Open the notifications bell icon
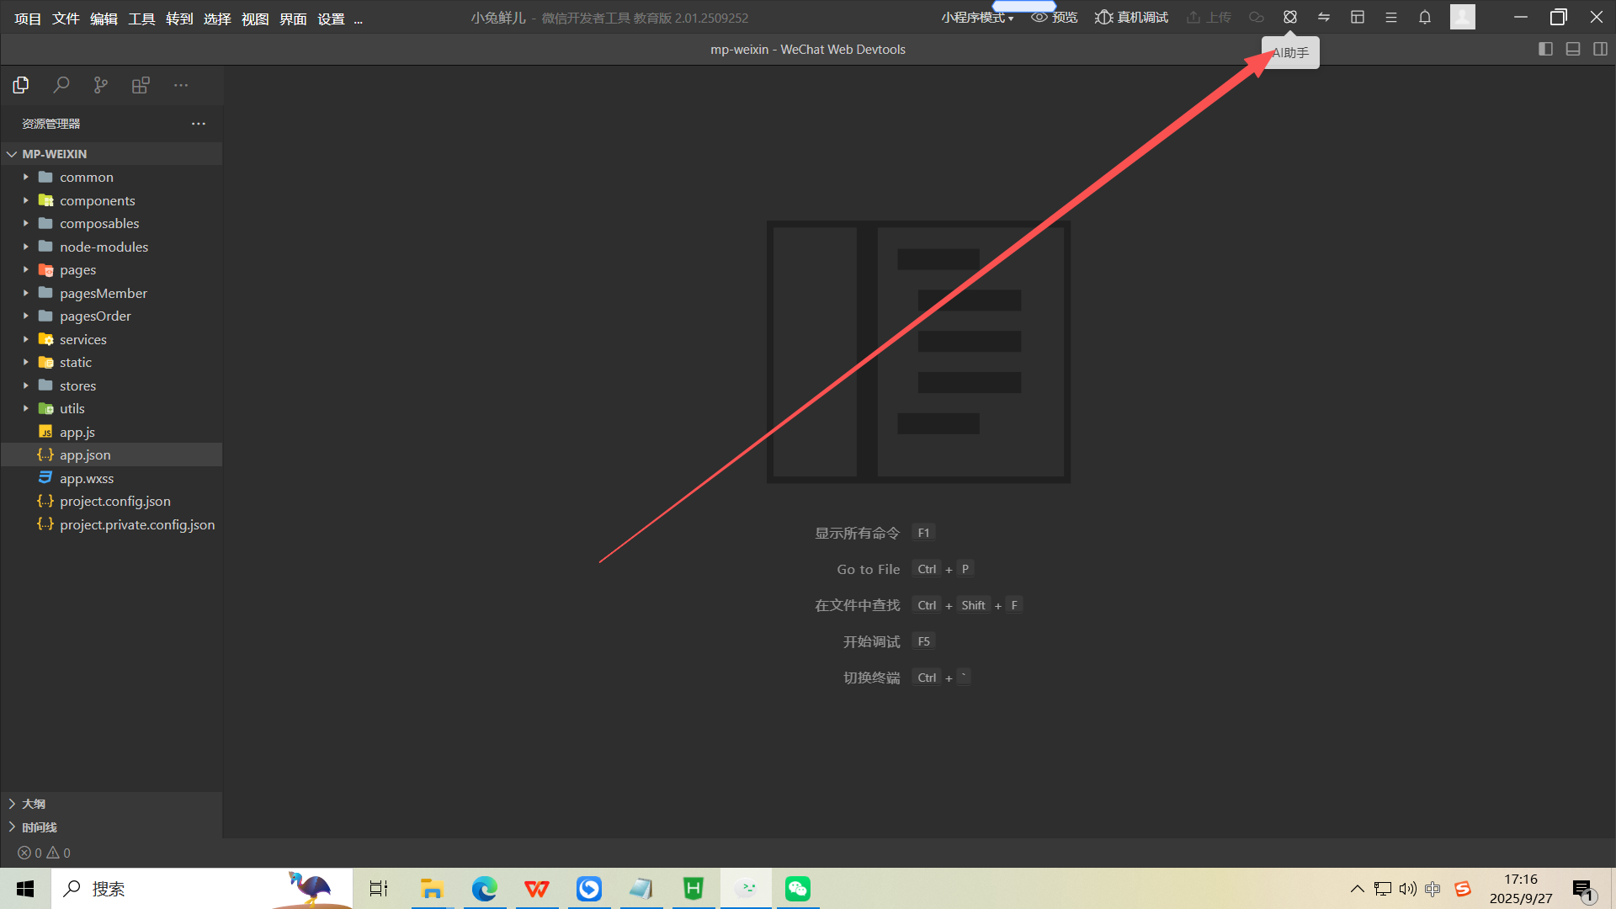 point(1424,17)
